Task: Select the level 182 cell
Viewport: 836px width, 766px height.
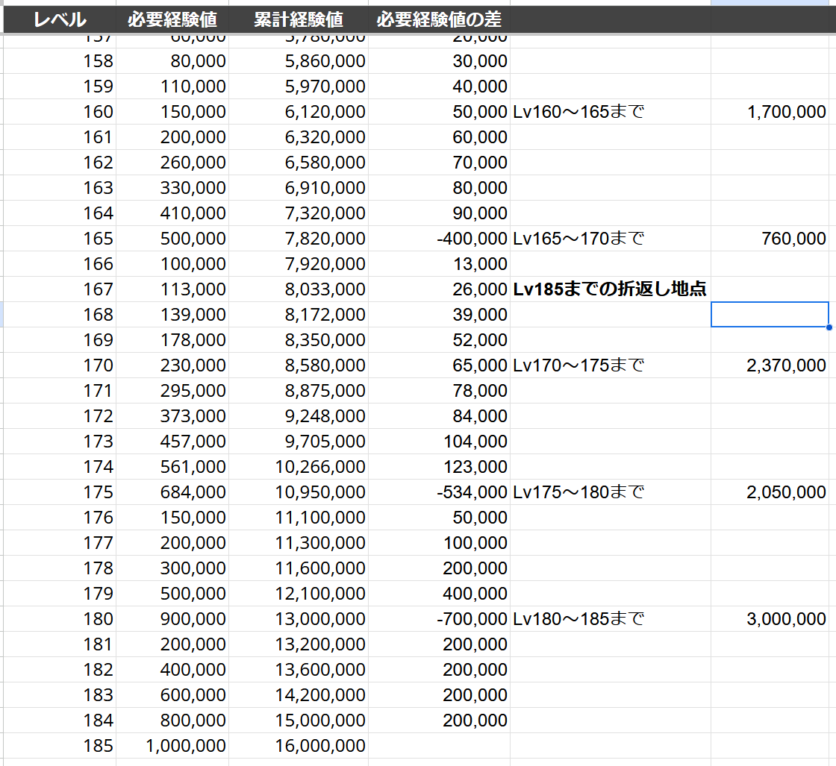Action: tap(60, 670)
